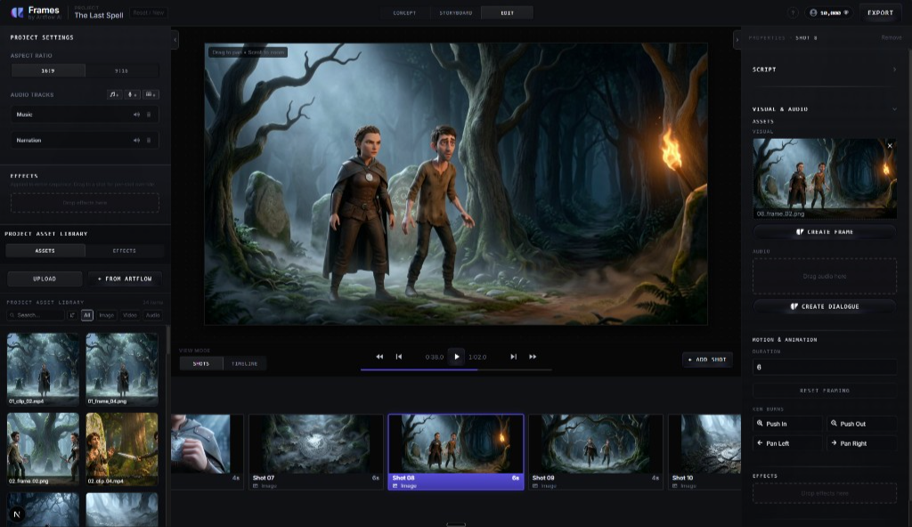Filter asset library by Video
This screenshot has height=527, width=912.
tap(130, 315)
